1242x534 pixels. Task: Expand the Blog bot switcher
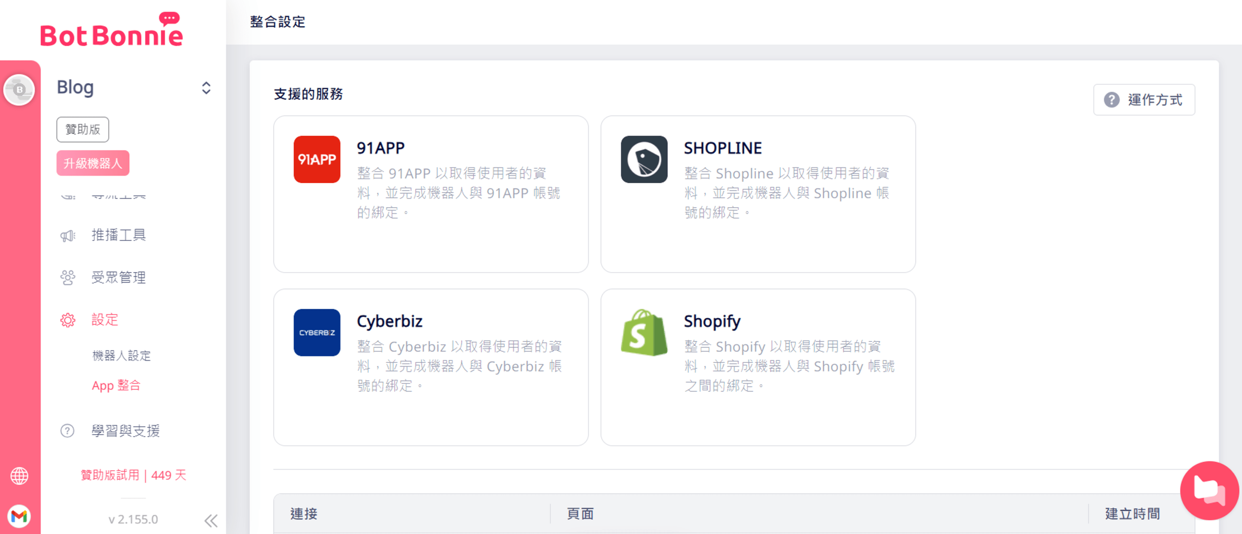point(206,88)
